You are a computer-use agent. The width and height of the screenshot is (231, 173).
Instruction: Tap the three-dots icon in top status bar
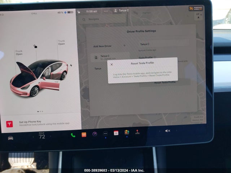[x=106, y=11]
